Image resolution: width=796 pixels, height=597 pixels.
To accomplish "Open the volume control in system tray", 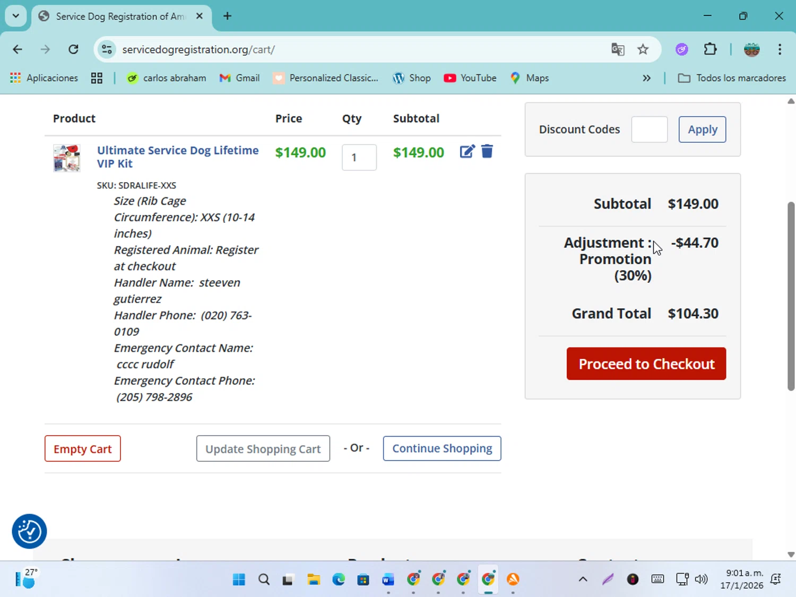I will click(x=702, y=579).
